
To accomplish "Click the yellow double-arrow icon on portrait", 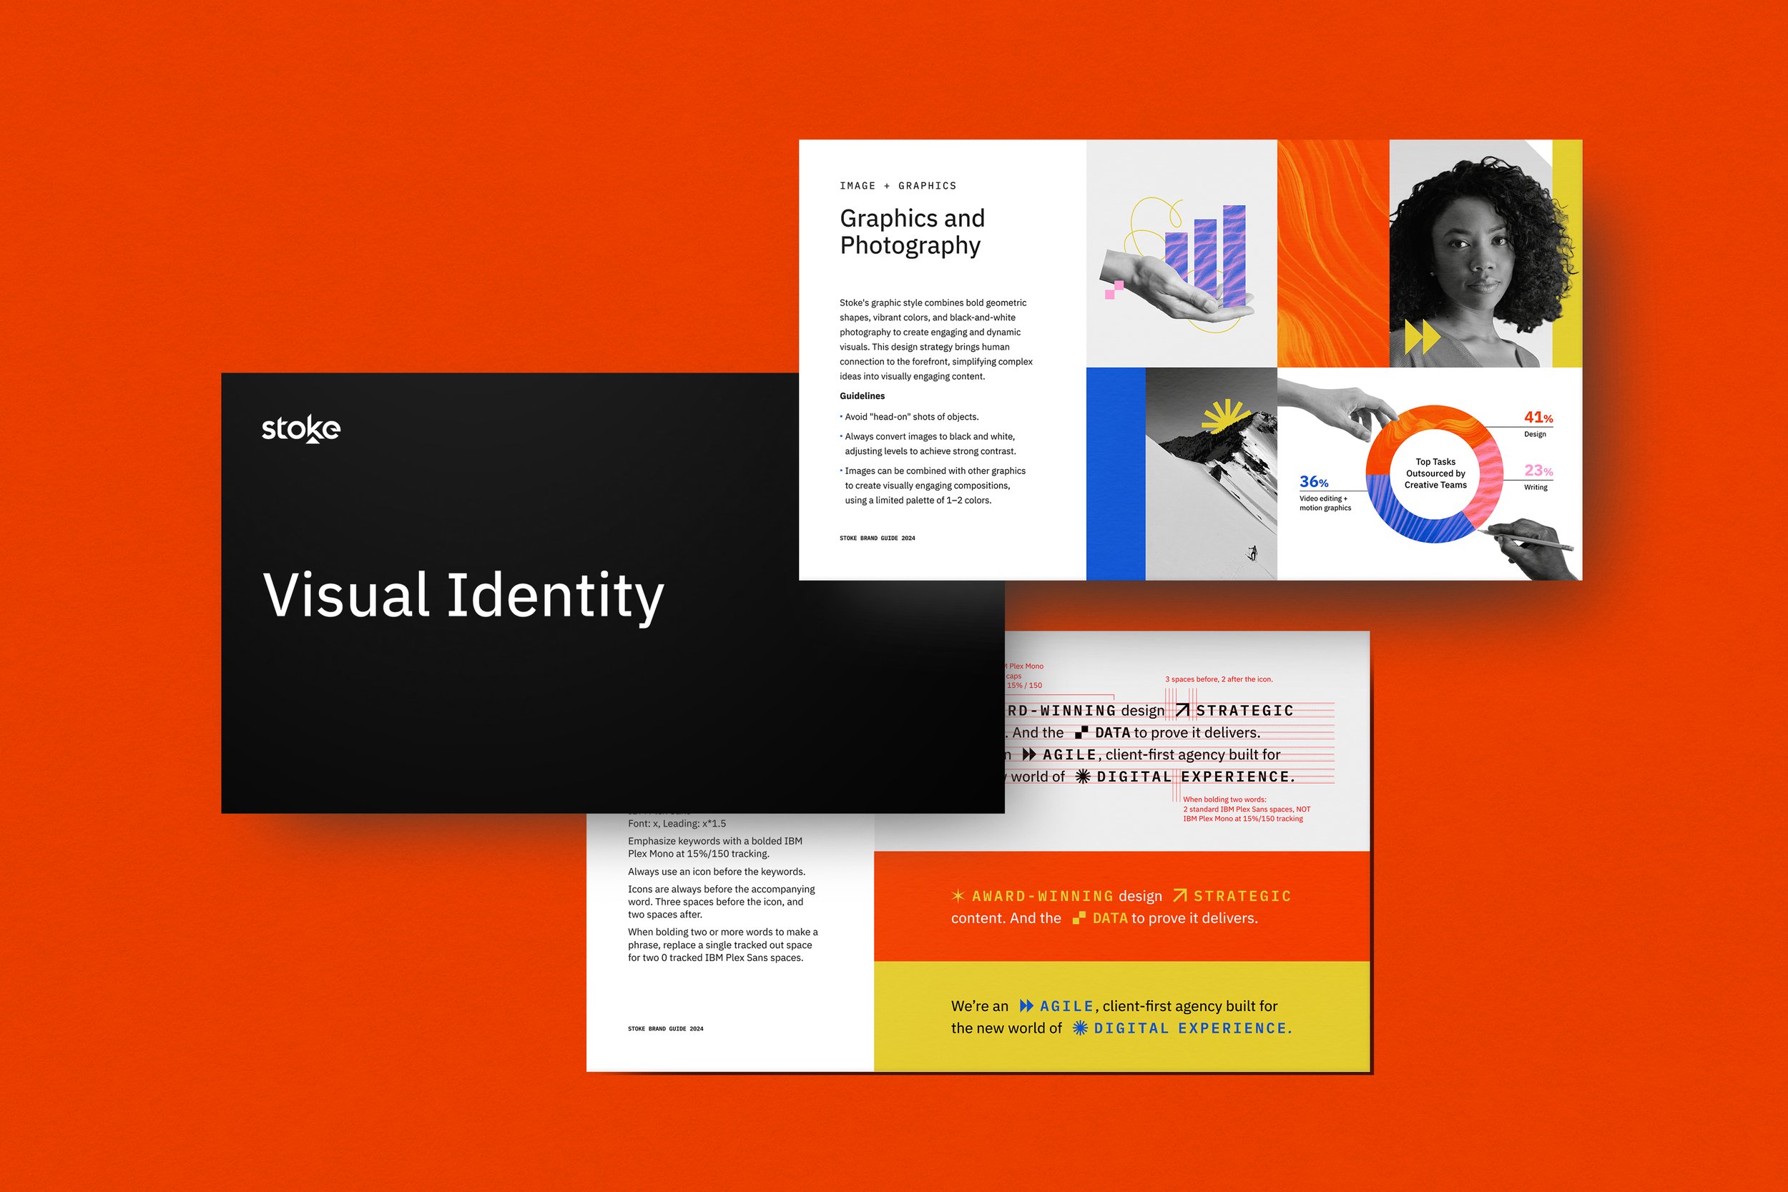I will pos(1422,337).
